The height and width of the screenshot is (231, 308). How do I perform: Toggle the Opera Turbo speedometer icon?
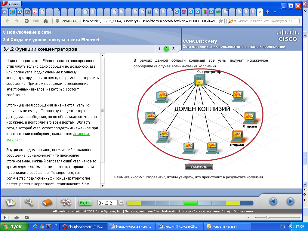point(27,217)
